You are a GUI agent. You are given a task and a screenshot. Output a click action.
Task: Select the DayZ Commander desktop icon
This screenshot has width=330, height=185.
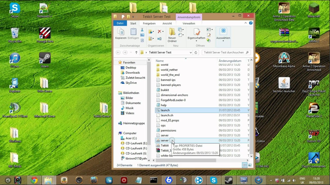(314, 160)
